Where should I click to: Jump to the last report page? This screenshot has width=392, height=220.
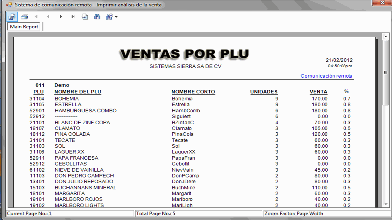tap(73, 17)
